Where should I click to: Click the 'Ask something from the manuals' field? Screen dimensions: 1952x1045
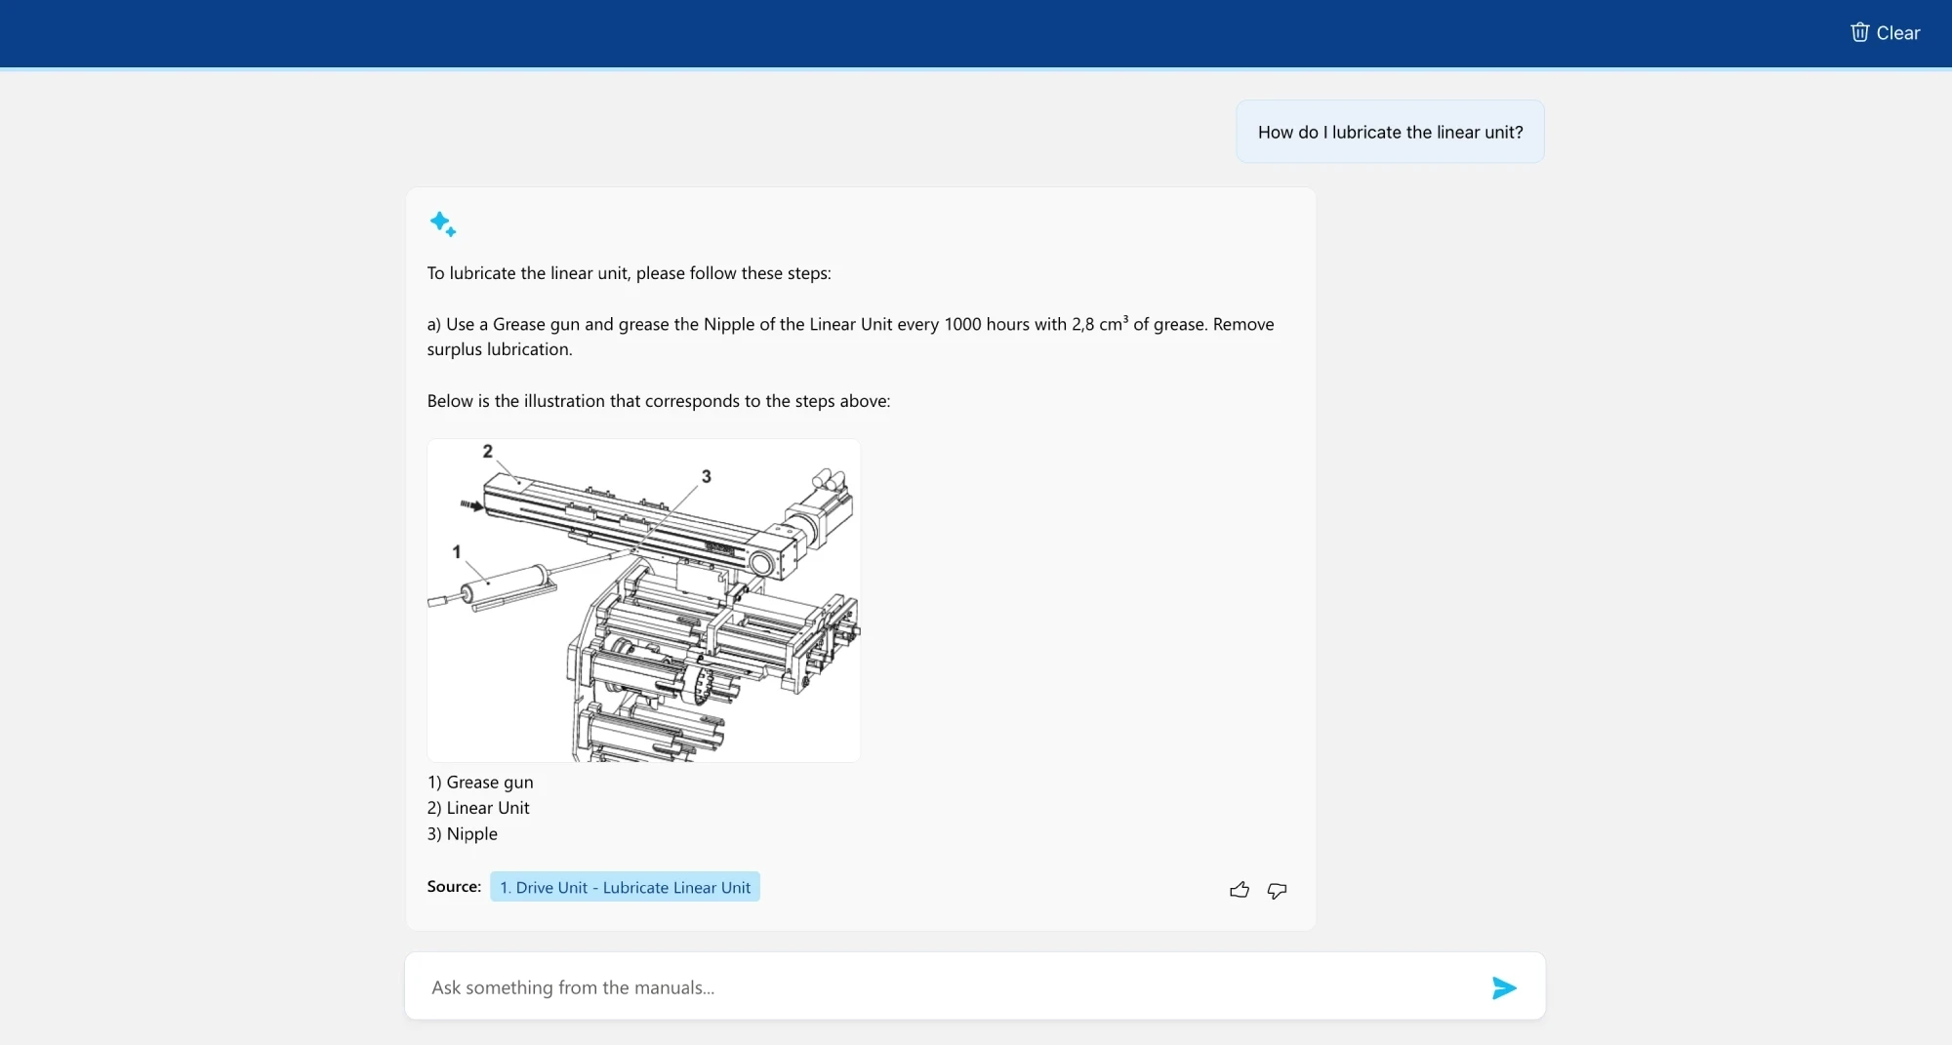tap(878, 986)
